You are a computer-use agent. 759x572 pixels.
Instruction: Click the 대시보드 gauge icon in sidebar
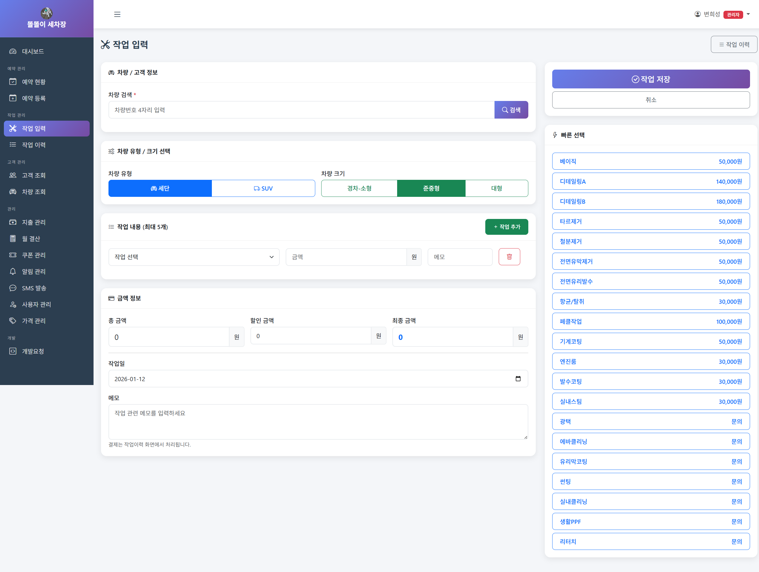[x=13, y=51]
